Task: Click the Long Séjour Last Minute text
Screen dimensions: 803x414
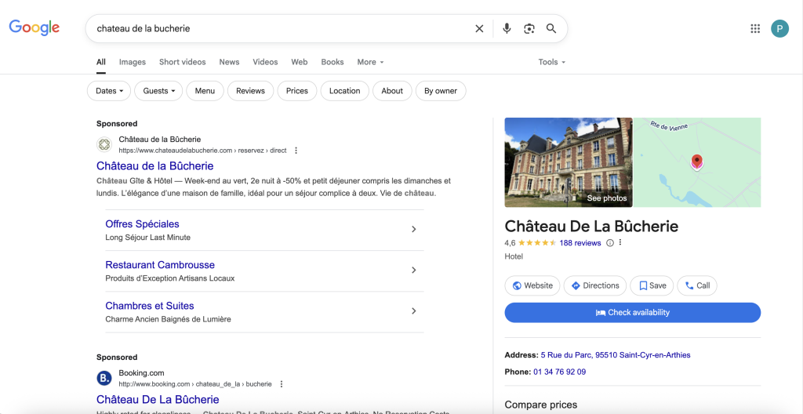Action: click(x=148, y=238)
